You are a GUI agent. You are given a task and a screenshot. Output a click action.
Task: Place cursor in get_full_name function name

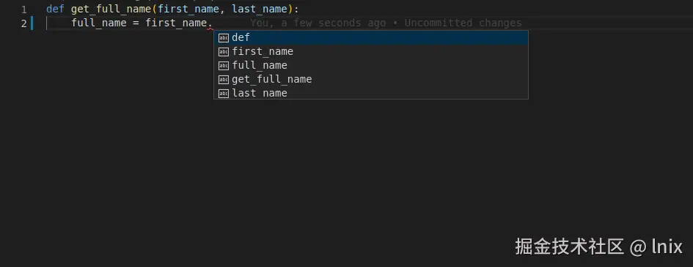(111, 10)
